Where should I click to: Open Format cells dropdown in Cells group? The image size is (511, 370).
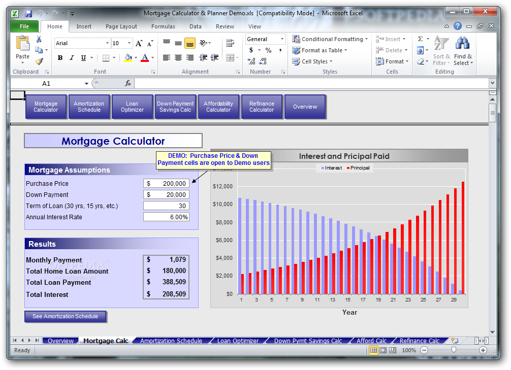[392, 61]
